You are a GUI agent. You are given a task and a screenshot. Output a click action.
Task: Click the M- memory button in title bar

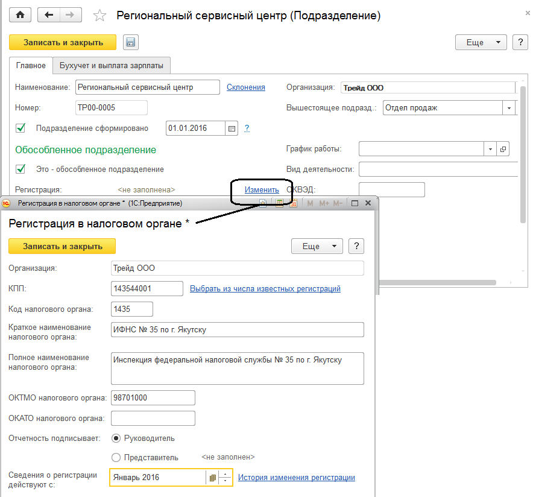pyautogui.click(x=338, y=203)
